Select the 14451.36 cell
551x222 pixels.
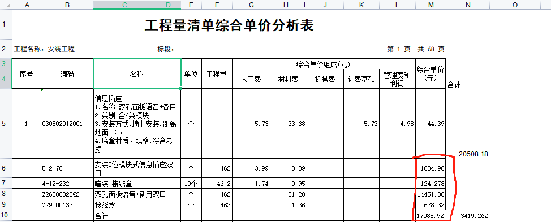pos(431,194)
